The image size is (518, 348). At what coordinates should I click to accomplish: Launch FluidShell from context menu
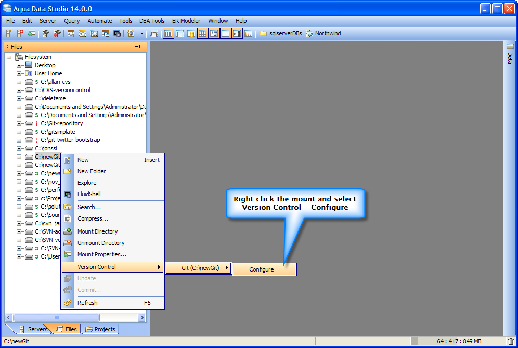click(x=113, y=194)
